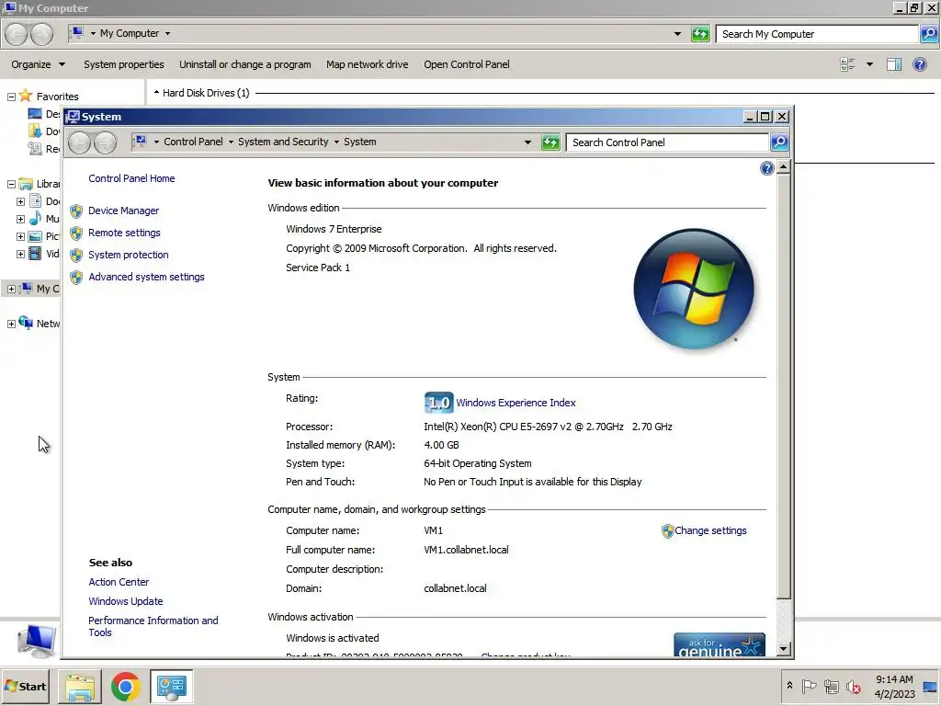Launch Google Chrome from taskbar
Image resolution: width=941 pixels, height=706 pixels.
tap(125, 687)
